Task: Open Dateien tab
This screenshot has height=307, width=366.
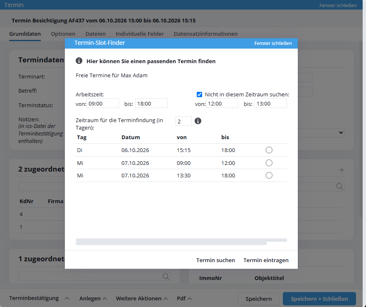Action: pos(96,34)
